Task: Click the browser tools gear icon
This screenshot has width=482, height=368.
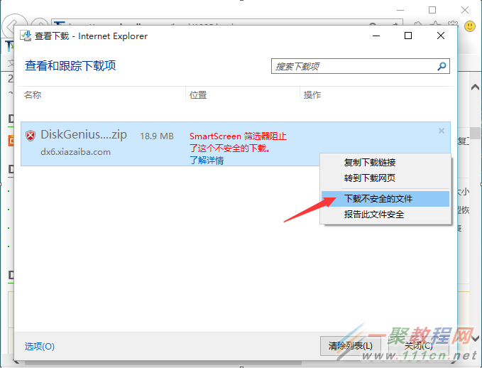Action: [453, 24]
